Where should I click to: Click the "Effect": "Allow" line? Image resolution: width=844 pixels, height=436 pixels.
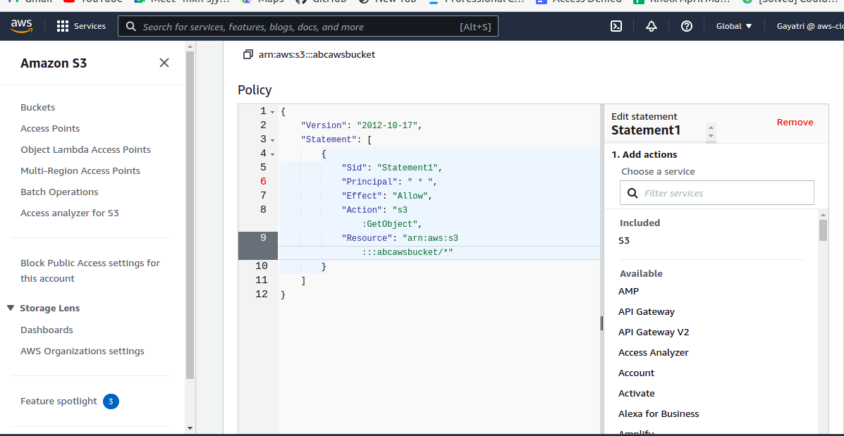click(x=387, y=195)
